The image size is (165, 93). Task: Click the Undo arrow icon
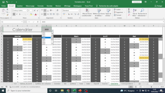coord(7,2)
